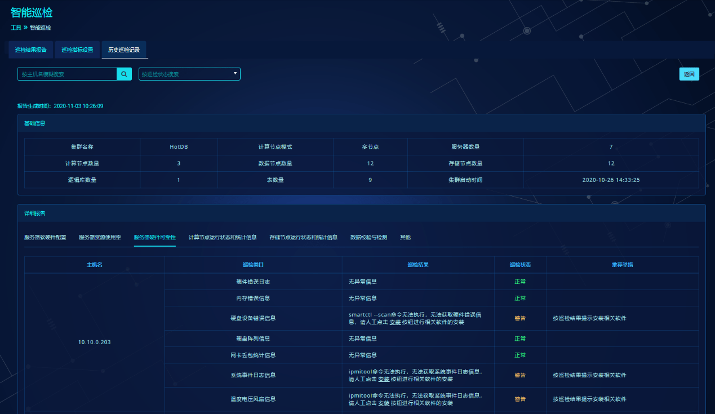Click the 集群名称 label cell
Screen dimensions: 715x414
coord(82,147)
